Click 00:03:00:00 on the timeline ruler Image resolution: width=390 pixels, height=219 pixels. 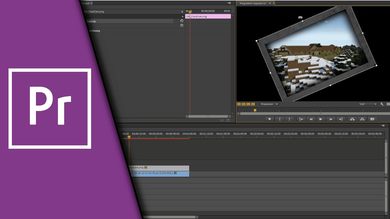[x=324, y=134]
